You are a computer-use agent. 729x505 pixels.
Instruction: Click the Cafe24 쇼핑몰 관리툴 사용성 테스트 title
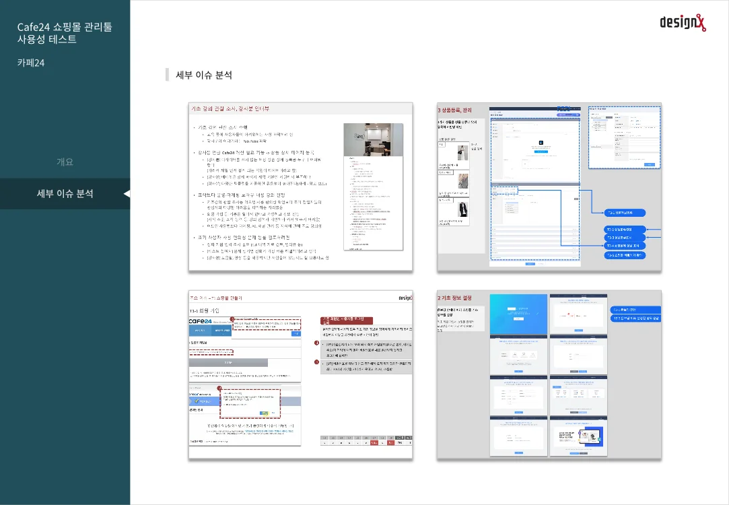pos(65,33)
